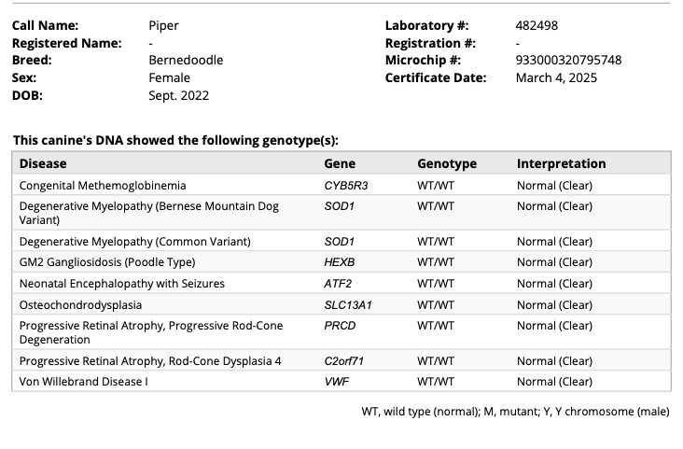The image size is (683, 449).
Task: Click the laboratory number 482498
Action: pos(537,25)
